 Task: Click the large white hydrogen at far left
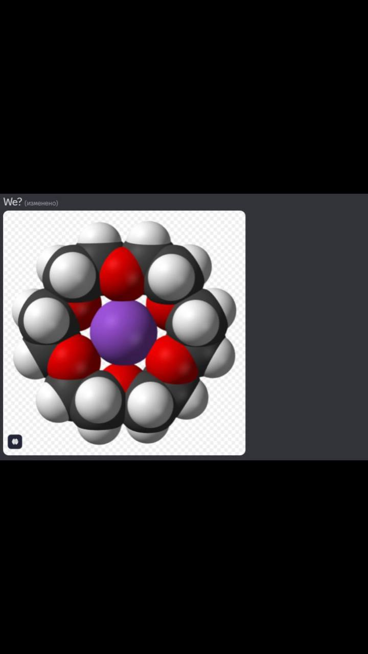point(47,321)
